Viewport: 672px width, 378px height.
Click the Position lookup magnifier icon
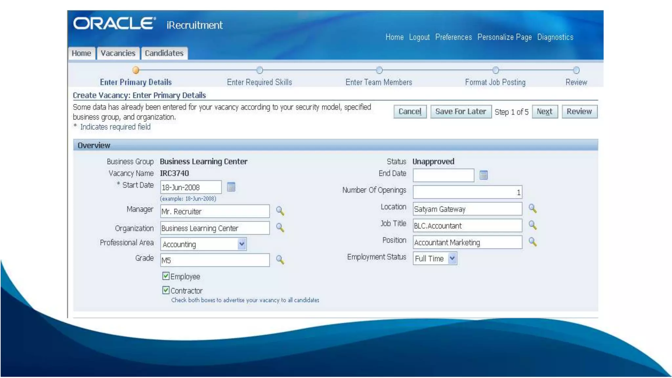(x=533, y=242)
